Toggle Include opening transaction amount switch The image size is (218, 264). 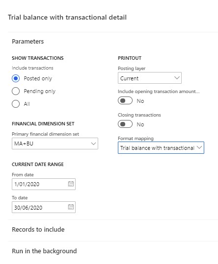125,100
